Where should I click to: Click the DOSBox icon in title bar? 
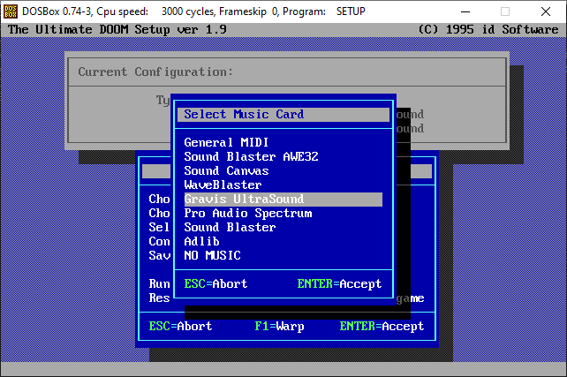(10, 11)
